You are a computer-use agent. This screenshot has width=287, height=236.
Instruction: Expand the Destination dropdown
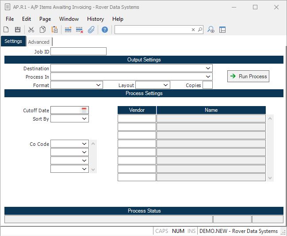click(x=208, y=69)
